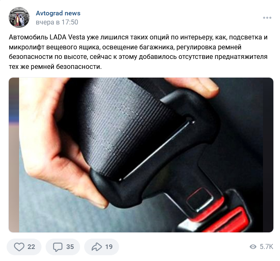Screen dimensions: 280x261
Task: Open post timestamp вчера в 17:50
Action: click(57, 22)
